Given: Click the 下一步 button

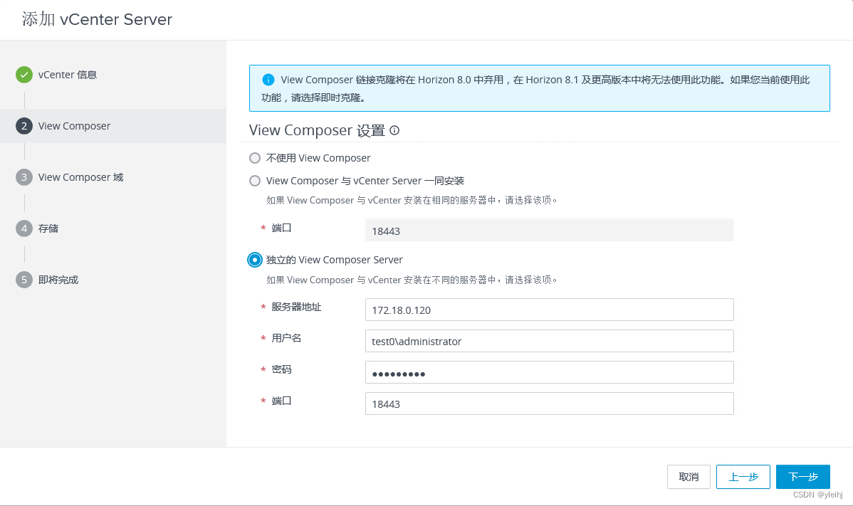Looking at the screenshot, I should 803,477.
